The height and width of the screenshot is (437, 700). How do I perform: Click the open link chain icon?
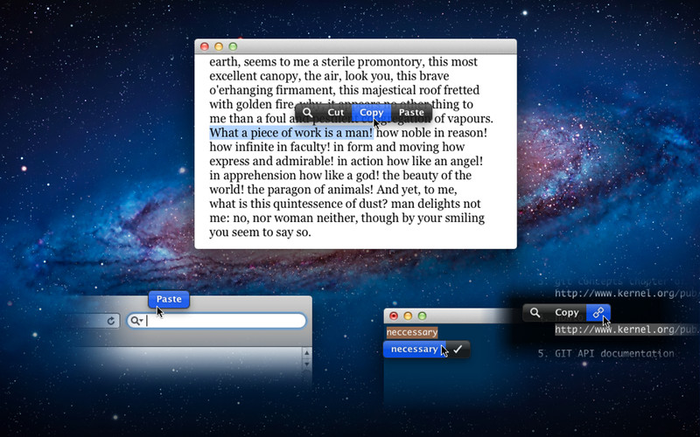(x=598, y=312)
